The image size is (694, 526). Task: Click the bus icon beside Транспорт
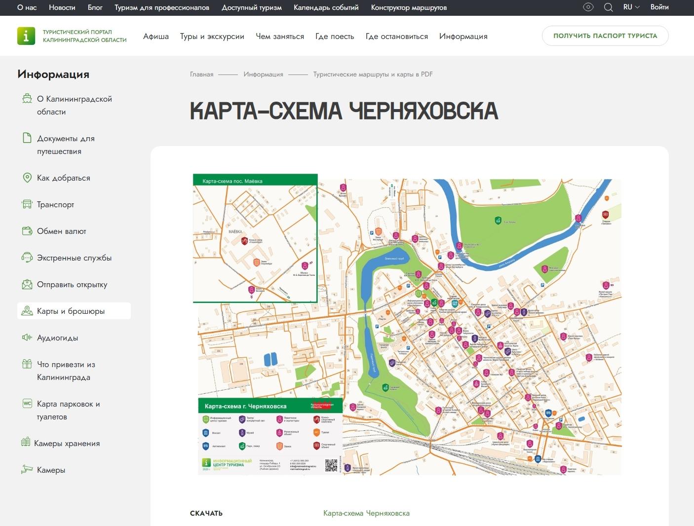[27, 204]
